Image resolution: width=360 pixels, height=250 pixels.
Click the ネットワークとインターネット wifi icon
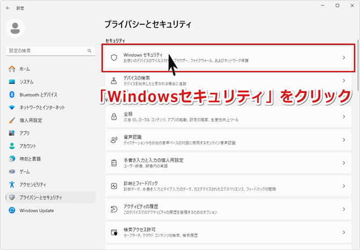pos(12,107)
